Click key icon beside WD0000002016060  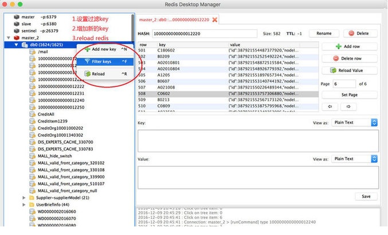33,212
